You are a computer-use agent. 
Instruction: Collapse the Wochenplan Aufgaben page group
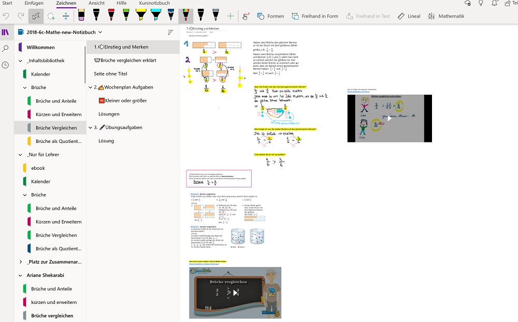click(90, 87)
